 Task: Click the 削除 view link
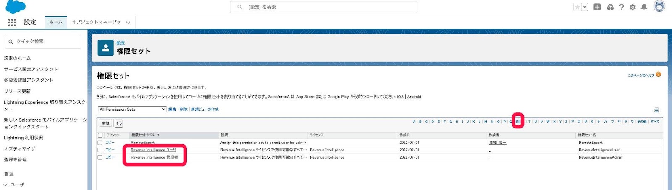point(184,109)
